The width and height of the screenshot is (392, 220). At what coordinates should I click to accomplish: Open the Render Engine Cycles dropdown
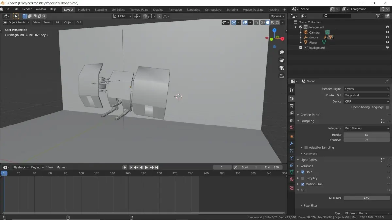pos(367,89)
